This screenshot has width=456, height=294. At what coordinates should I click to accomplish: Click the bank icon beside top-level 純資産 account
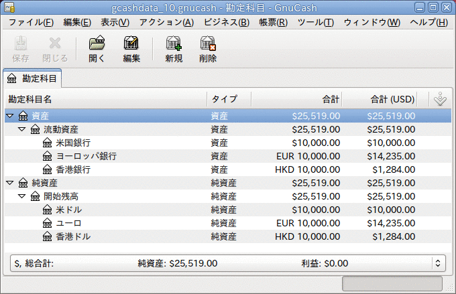23,183
